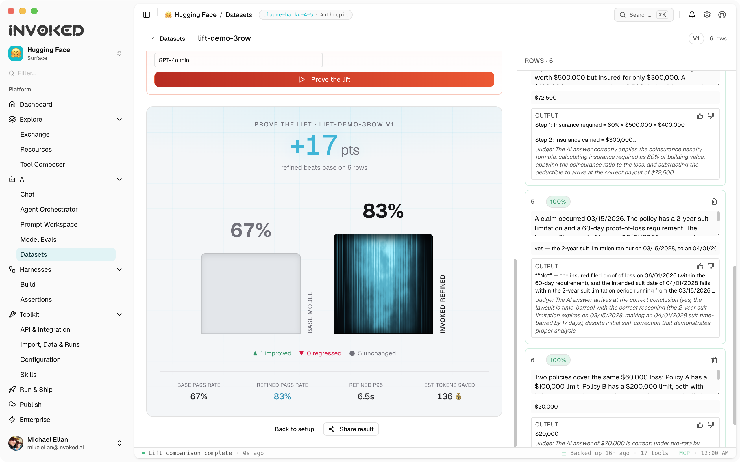Click the Explore layers icon
Viewport: 740px width, 462px height.
[x=12, y=119]
